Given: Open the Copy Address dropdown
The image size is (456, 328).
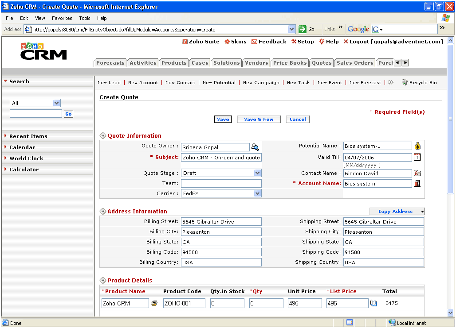Looking at the screenshot, I should tap(422, 212).
